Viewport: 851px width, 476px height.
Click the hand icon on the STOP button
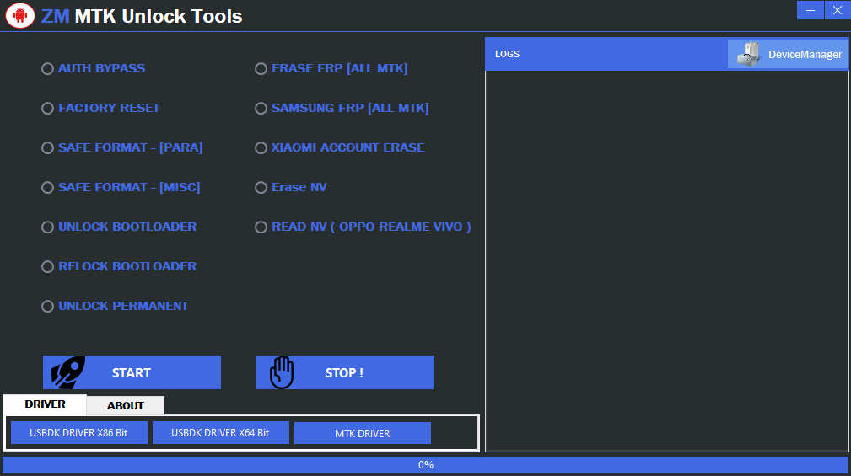click(282, 372)
